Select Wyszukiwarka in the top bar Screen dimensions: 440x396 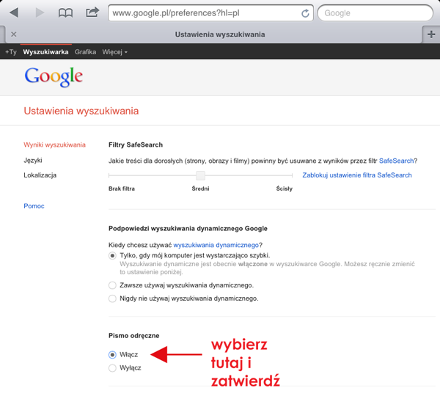(x=45, y=52)
